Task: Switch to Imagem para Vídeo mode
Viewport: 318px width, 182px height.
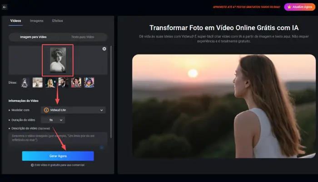Action: [x=33, y=36]
